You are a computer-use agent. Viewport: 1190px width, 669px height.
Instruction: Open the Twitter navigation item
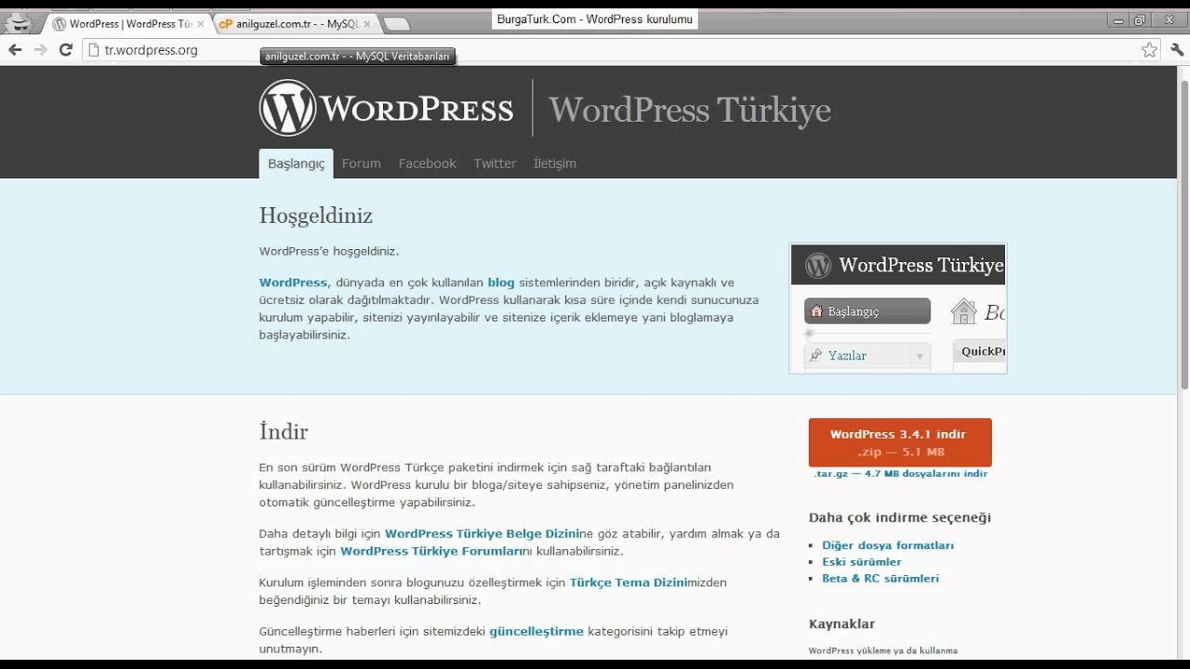(x=495, y=164)
